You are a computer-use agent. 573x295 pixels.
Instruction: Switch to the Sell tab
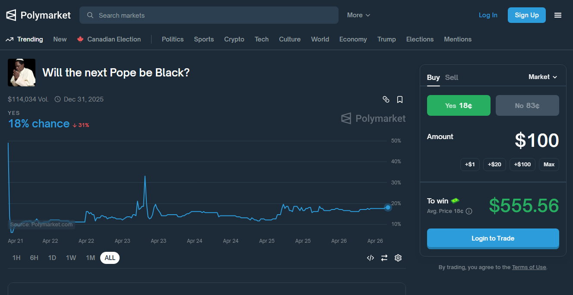click(x=452, y=77)
